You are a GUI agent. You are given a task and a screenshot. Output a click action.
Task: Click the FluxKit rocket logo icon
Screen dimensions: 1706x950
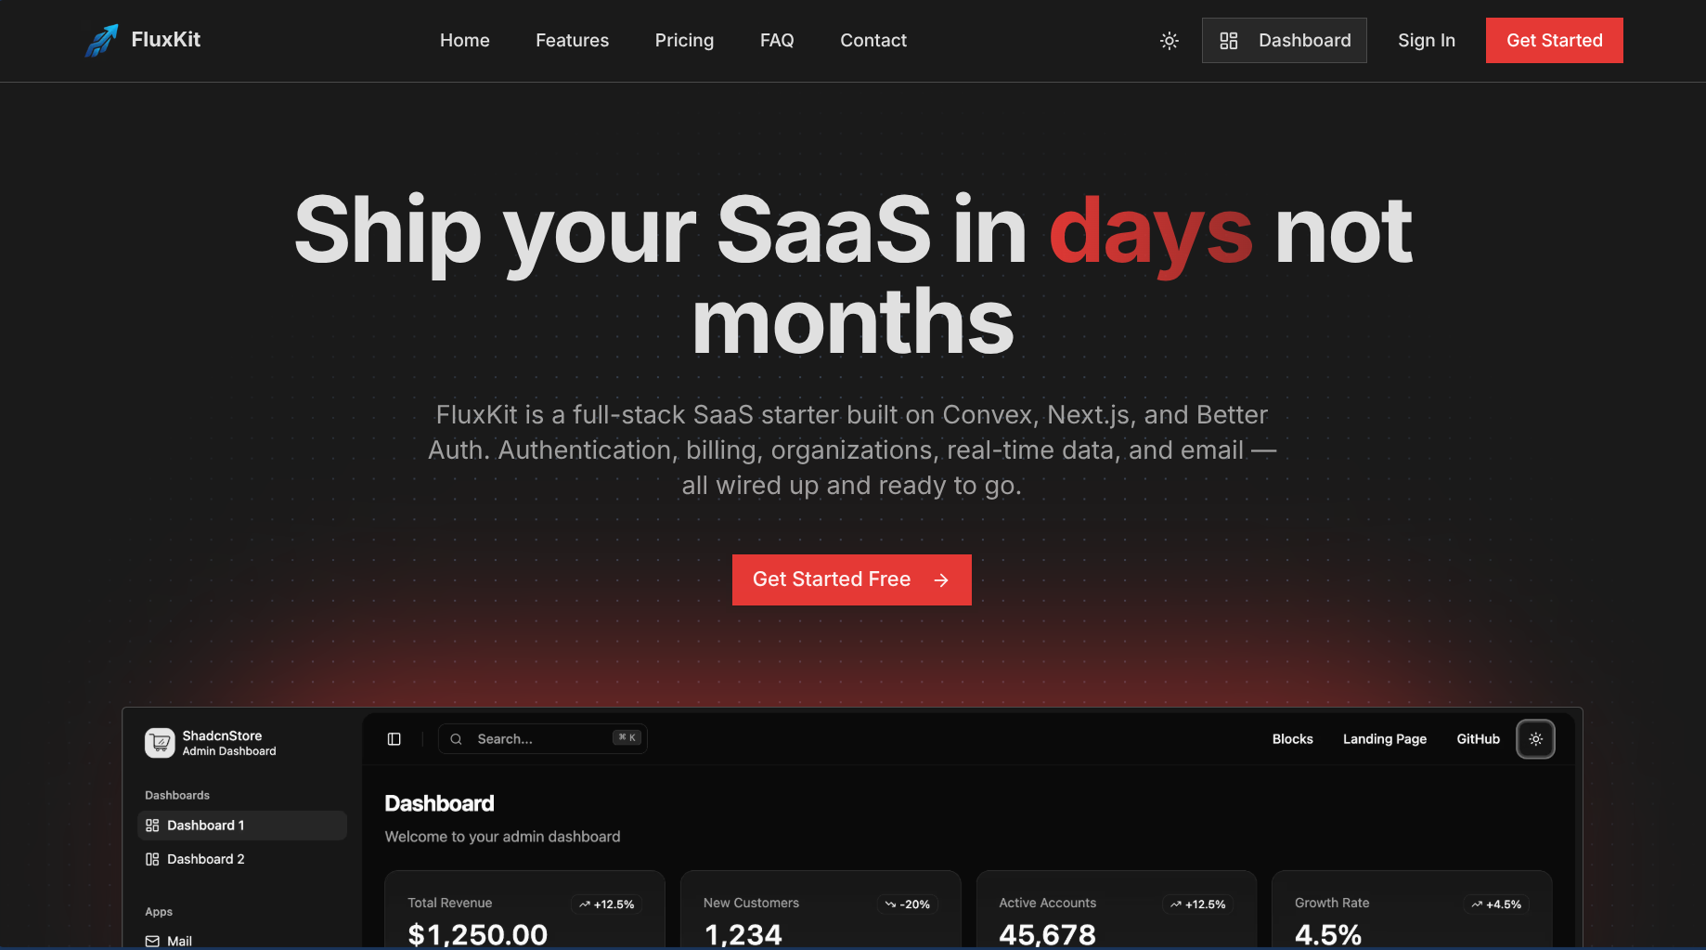tap(101, 40)
